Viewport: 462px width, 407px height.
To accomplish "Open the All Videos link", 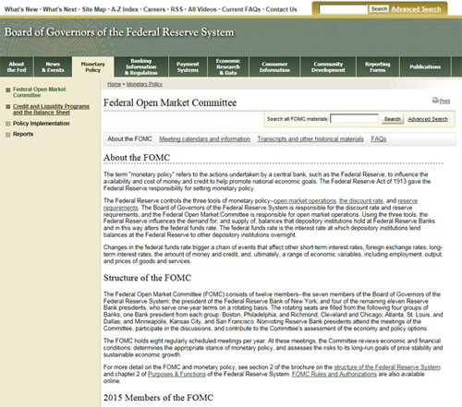I will tap(202, 9).
